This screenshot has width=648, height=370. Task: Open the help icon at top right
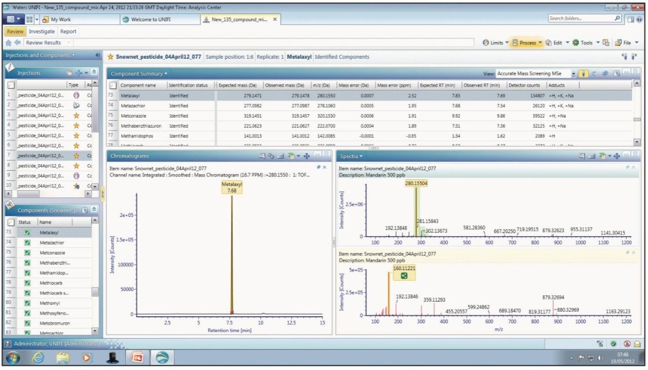[x=639, y=19]
